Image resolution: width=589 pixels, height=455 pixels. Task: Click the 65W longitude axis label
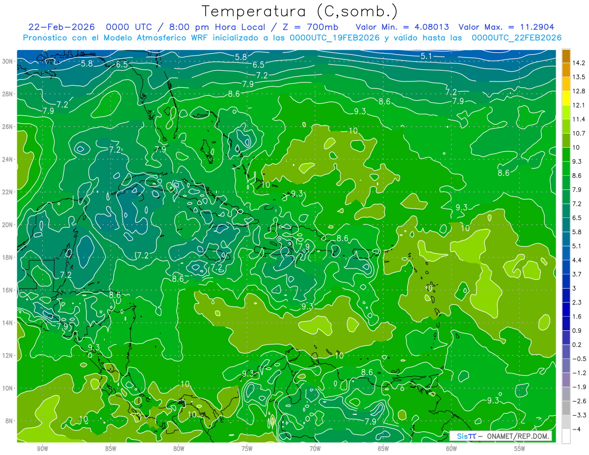383,449
